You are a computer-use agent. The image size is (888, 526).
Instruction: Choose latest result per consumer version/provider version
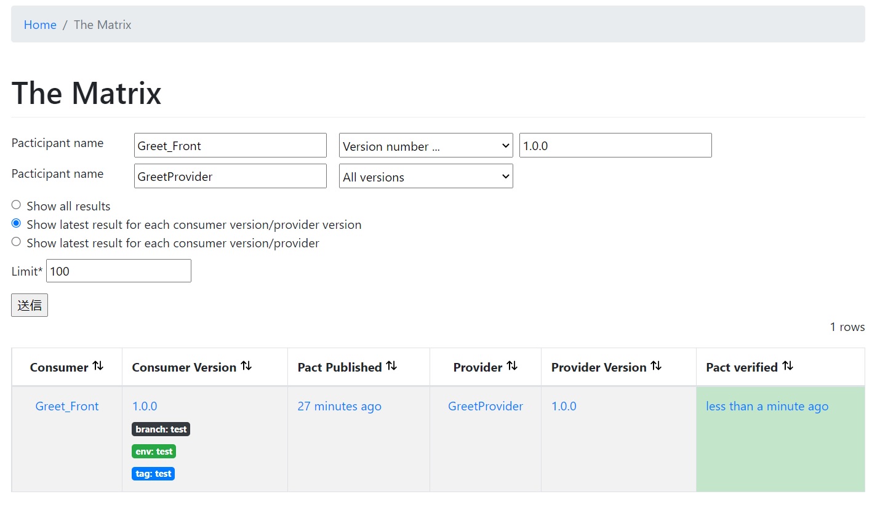(x=17, y=223)
